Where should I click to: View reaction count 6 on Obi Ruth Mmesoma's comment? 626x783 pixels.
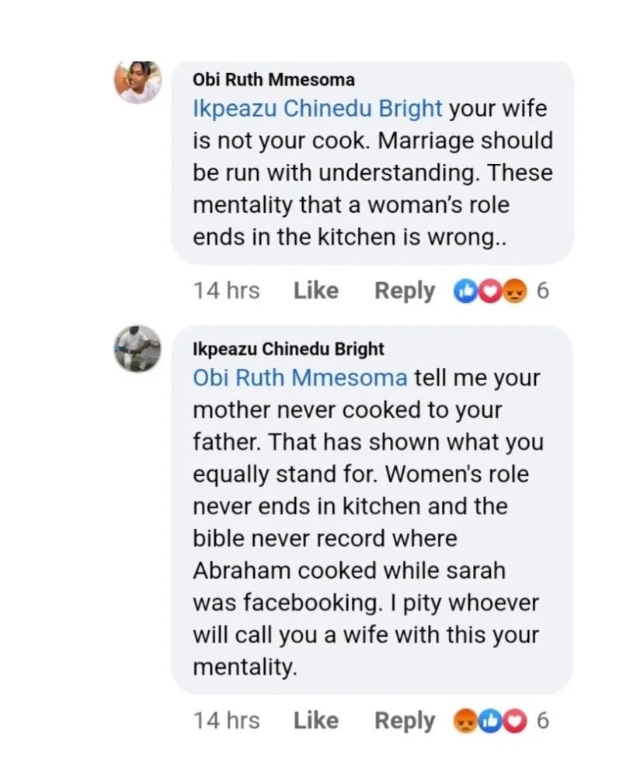pos(543,291)
